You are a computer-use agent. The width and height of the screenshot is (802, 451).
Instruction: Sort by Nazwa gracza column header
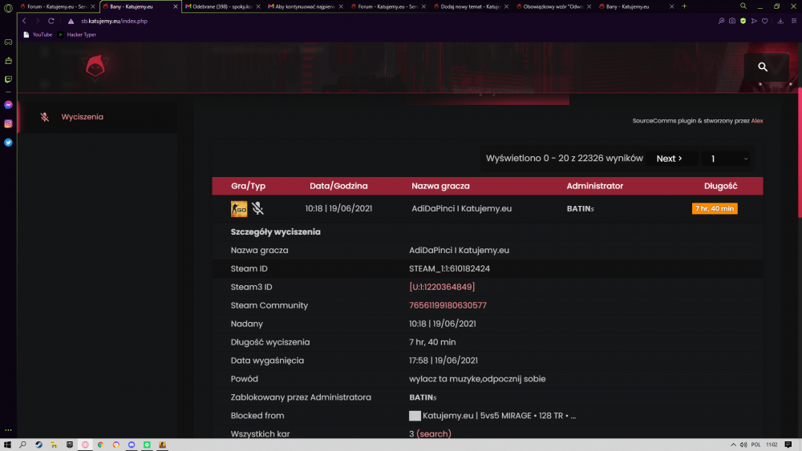(440, 186)
